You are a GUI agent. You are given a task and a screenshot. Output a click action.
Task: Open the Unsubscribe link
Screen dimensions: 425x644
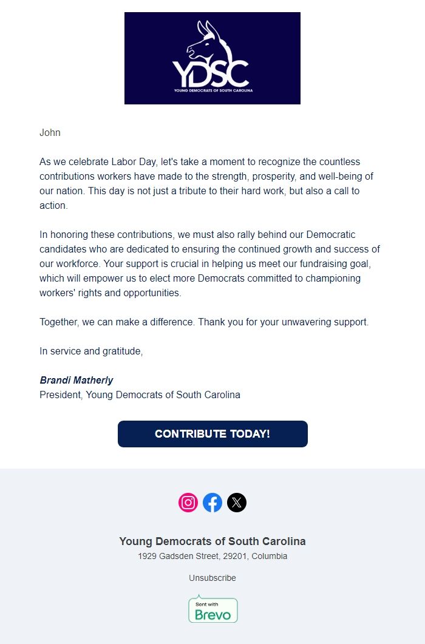point(212,578)
